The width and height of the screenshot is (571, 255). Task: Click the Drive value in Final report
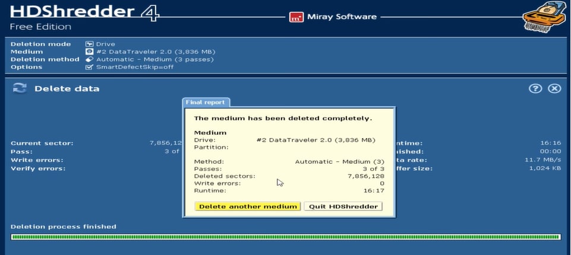tap(316, 140)
